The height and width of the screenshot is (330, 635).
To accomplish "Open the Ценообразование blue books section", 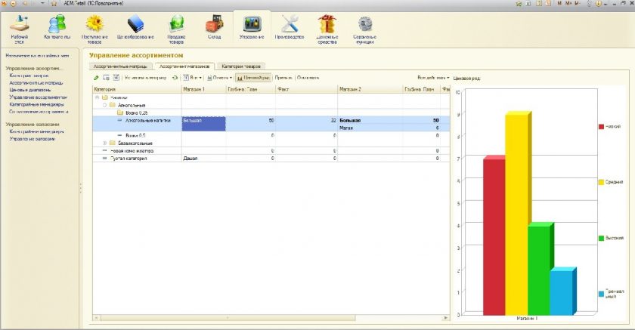I will click(x=135, y=27).
